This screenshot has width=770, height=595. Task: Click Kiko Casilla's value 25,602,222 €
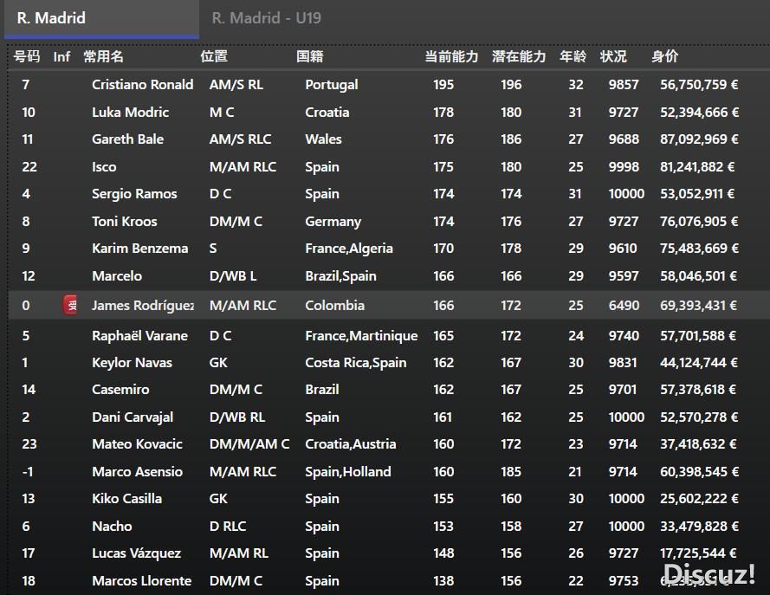[x=699, y=499]
